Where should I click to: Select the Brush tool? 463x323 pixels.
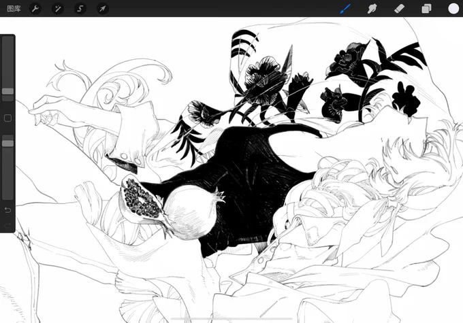click(345, 9)
